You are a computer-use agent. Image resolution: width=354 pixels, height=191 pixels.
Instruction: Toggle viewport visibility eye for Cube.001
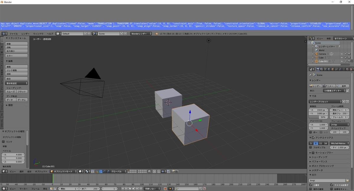342,61
